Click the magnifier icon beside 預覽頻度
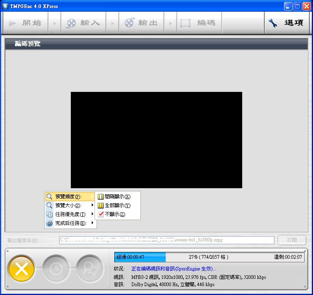The height and width of the screenshot is (295, 313). point(49,197)
